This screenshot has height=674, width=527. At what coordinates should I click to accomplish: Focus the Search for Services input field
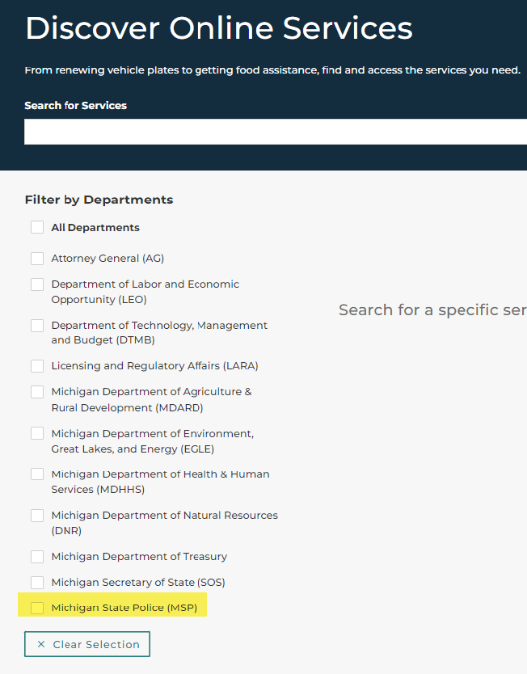276,132
